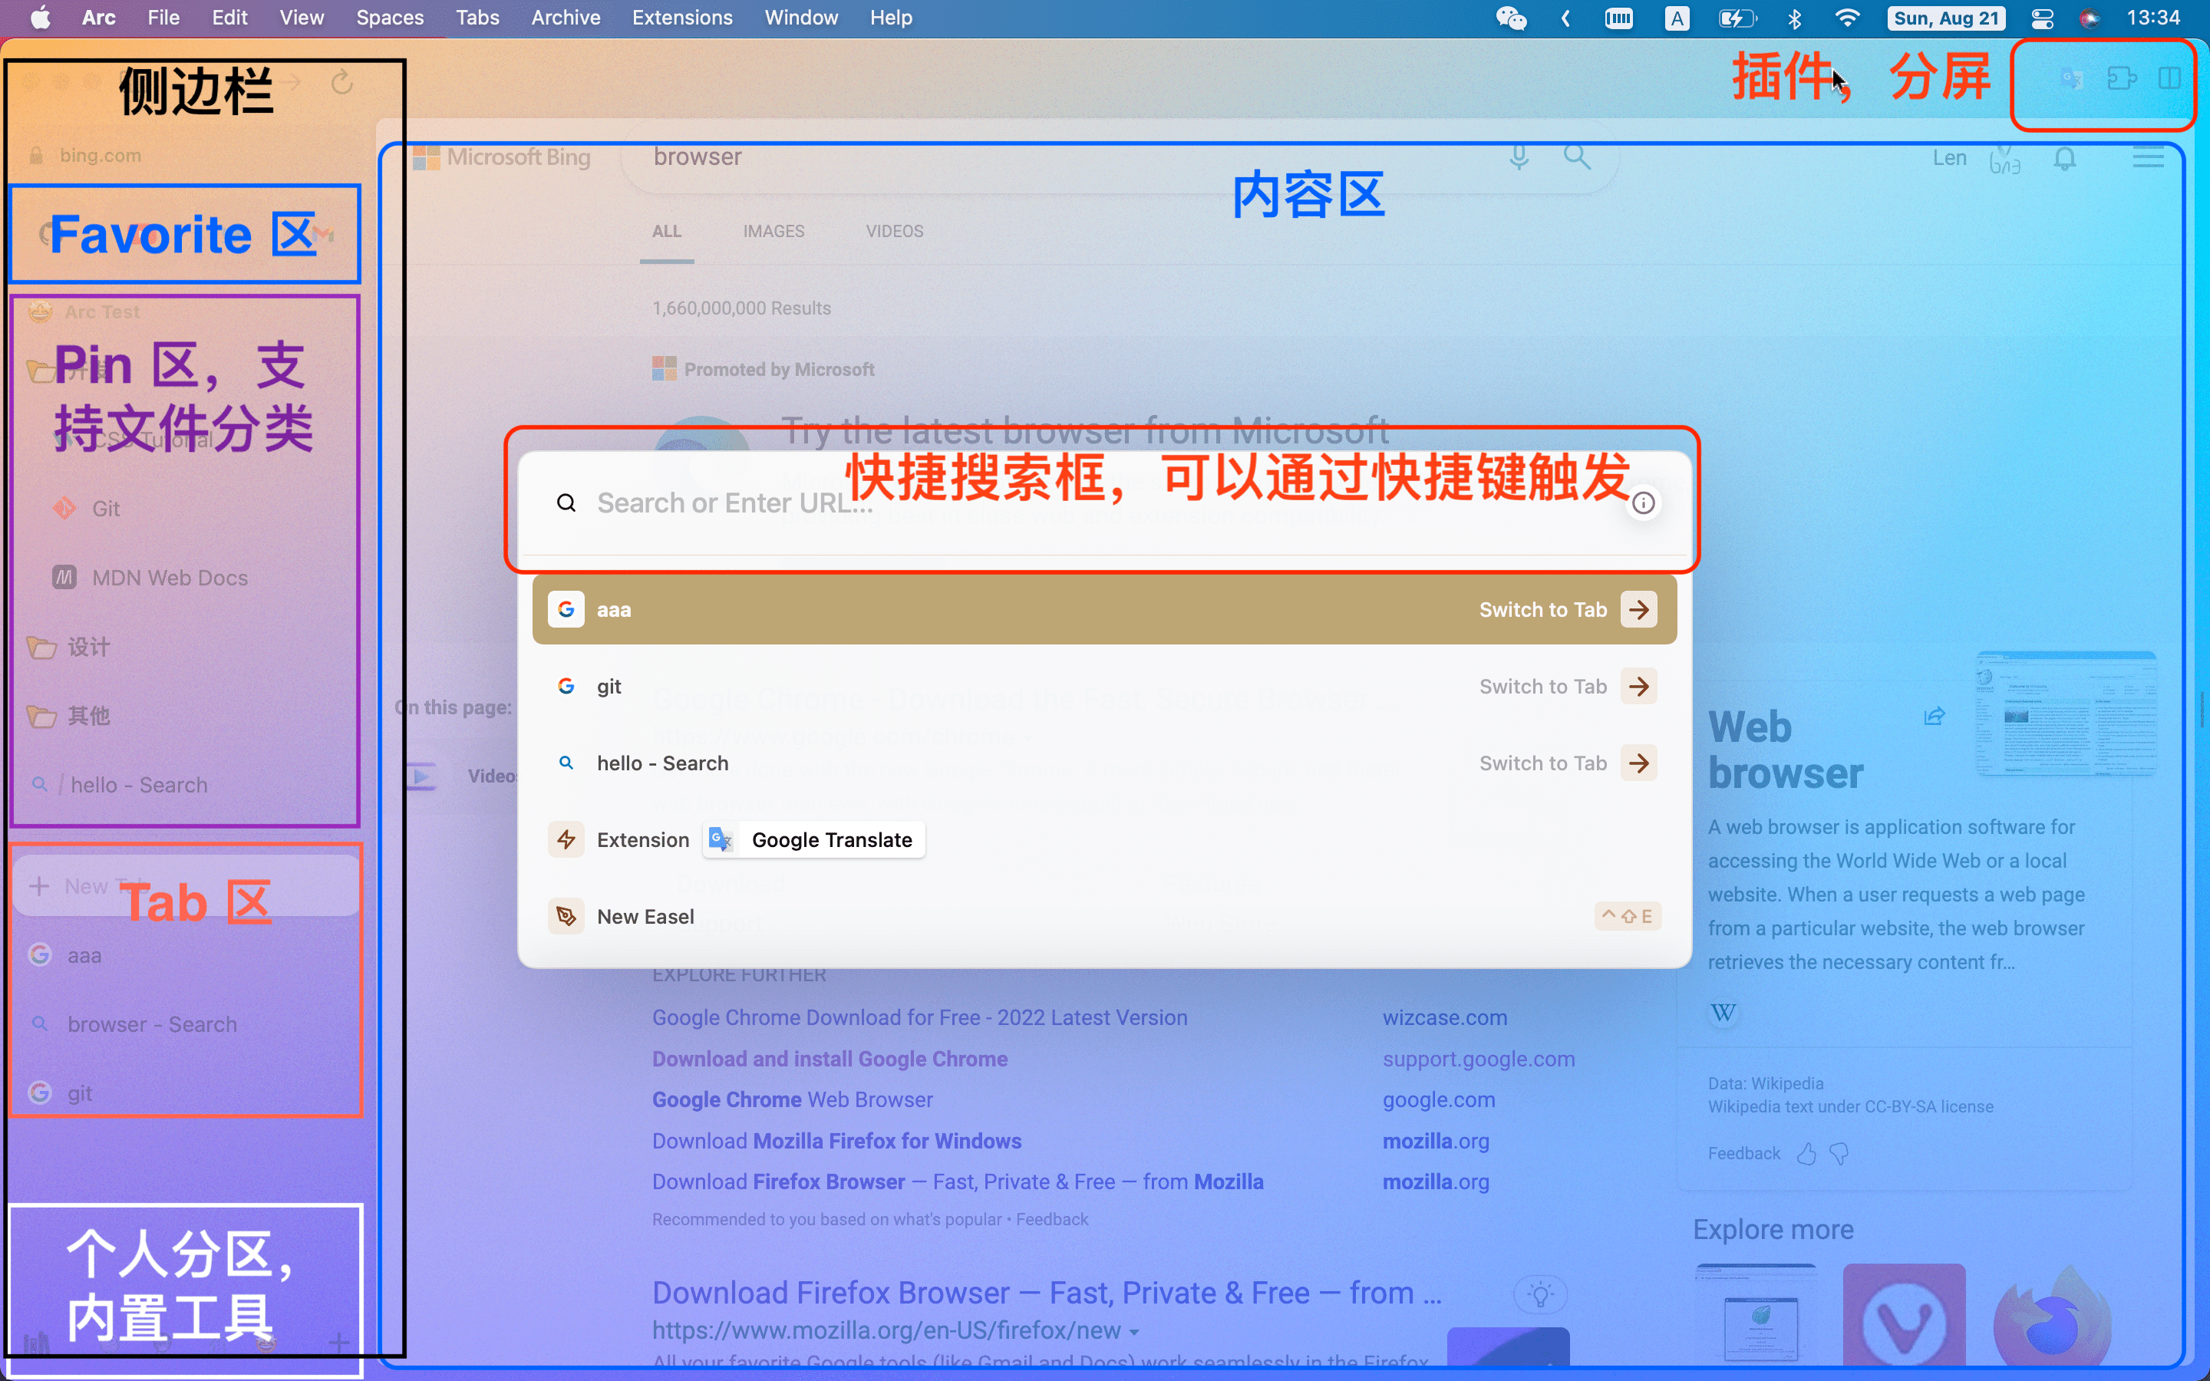Click the lock icon beside bing.com

coord(35,155)
